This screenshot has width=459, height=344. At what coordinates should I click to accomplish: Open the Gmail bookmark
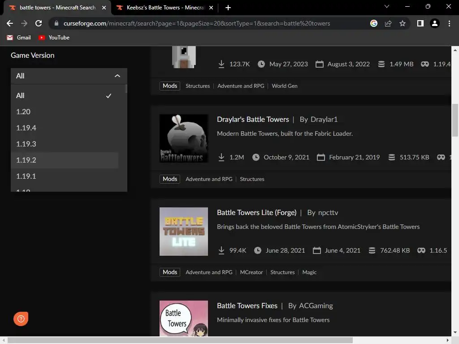click(x=19, y=38)
